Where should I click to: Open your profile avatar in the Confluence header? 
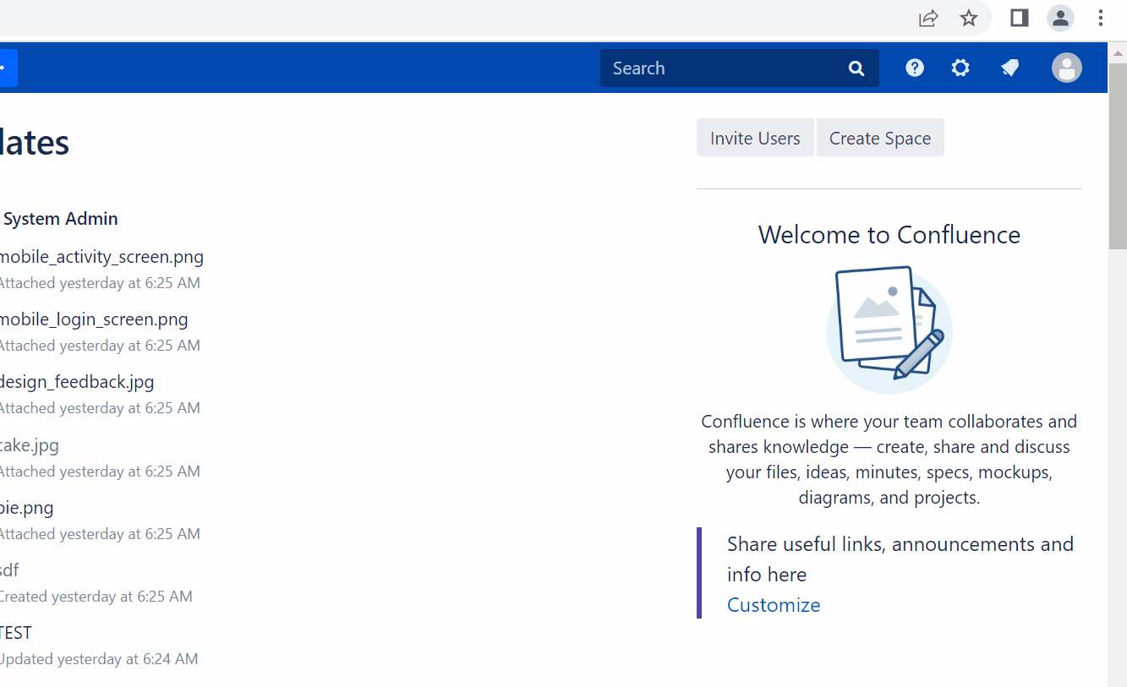click(x=1066, y=68)
